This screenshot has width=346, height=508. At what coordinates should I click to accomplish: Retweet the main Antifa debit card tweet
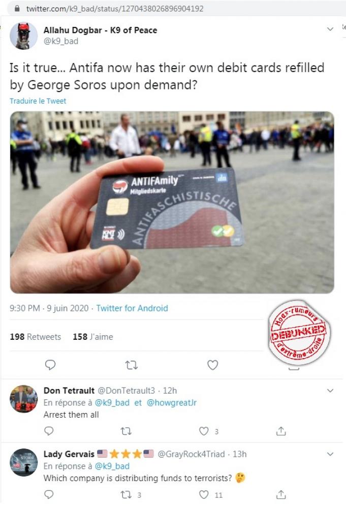point(132,365)
